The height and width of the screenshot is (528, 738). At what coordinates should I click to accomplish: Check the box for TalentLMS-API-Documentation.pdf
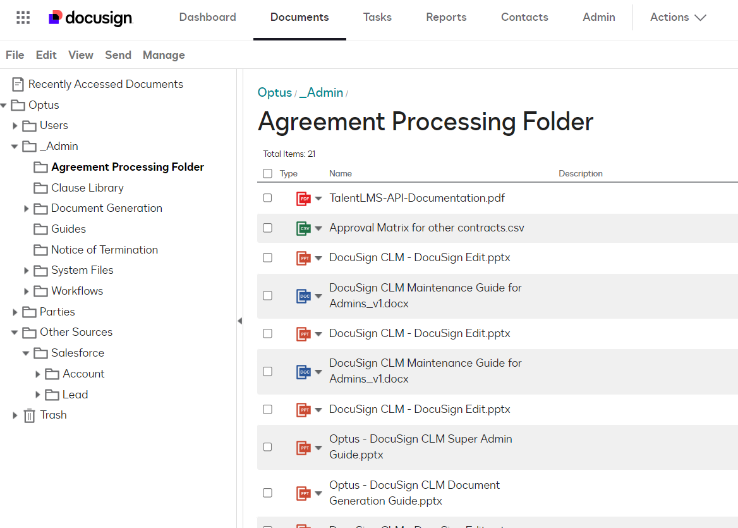tap(267, 198)
